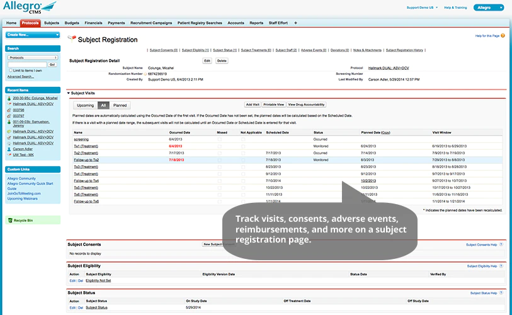Click the Subject Eligibility Help question icon
This screenshot has height=315, width=512.
[x=501, y=266]
